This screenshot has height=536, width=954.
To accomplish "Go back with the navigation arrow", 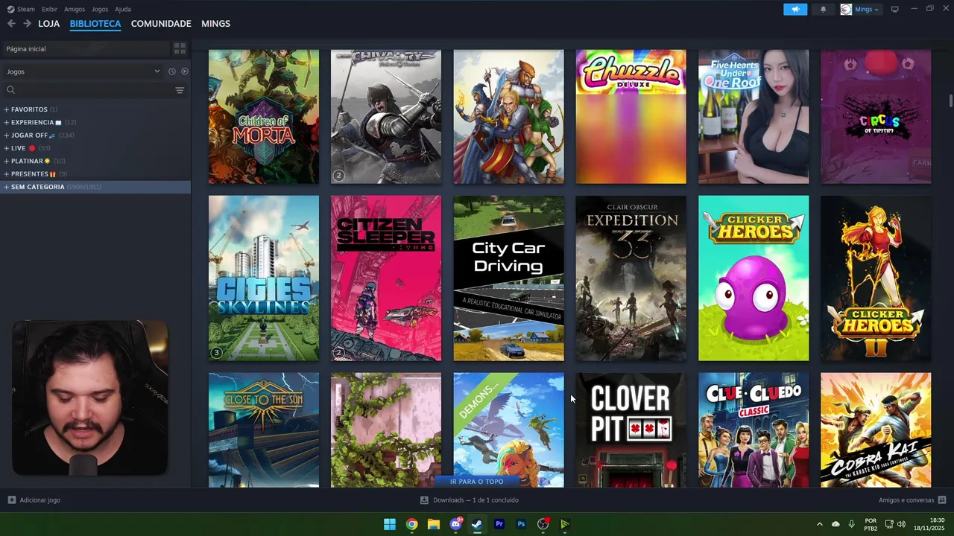I will tap(11, 24).
